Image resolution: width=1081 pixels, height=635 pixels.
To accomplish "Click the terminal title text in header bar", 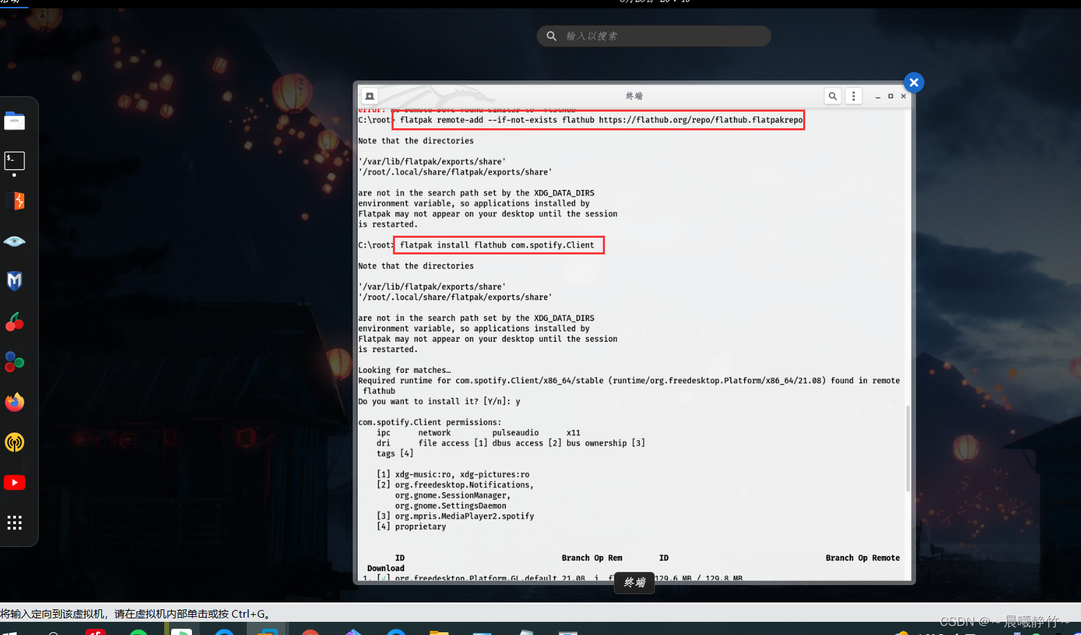I will [x=634, y=96].
